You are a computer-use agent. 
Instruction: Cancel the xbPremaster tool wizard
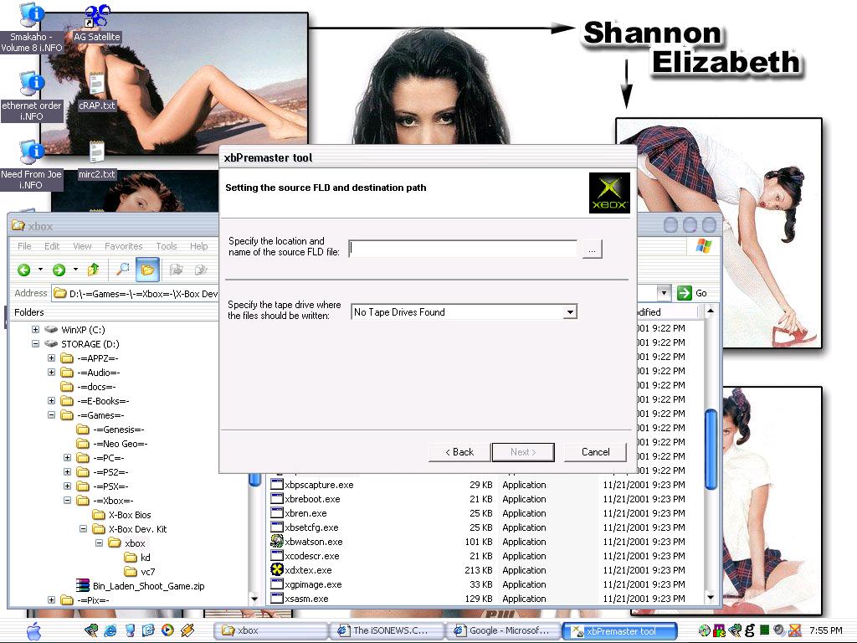[595, 452]
